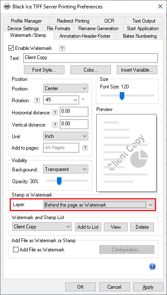
Task: Open the Annotation-Header-Footer tab
Action: pos(85,36)
